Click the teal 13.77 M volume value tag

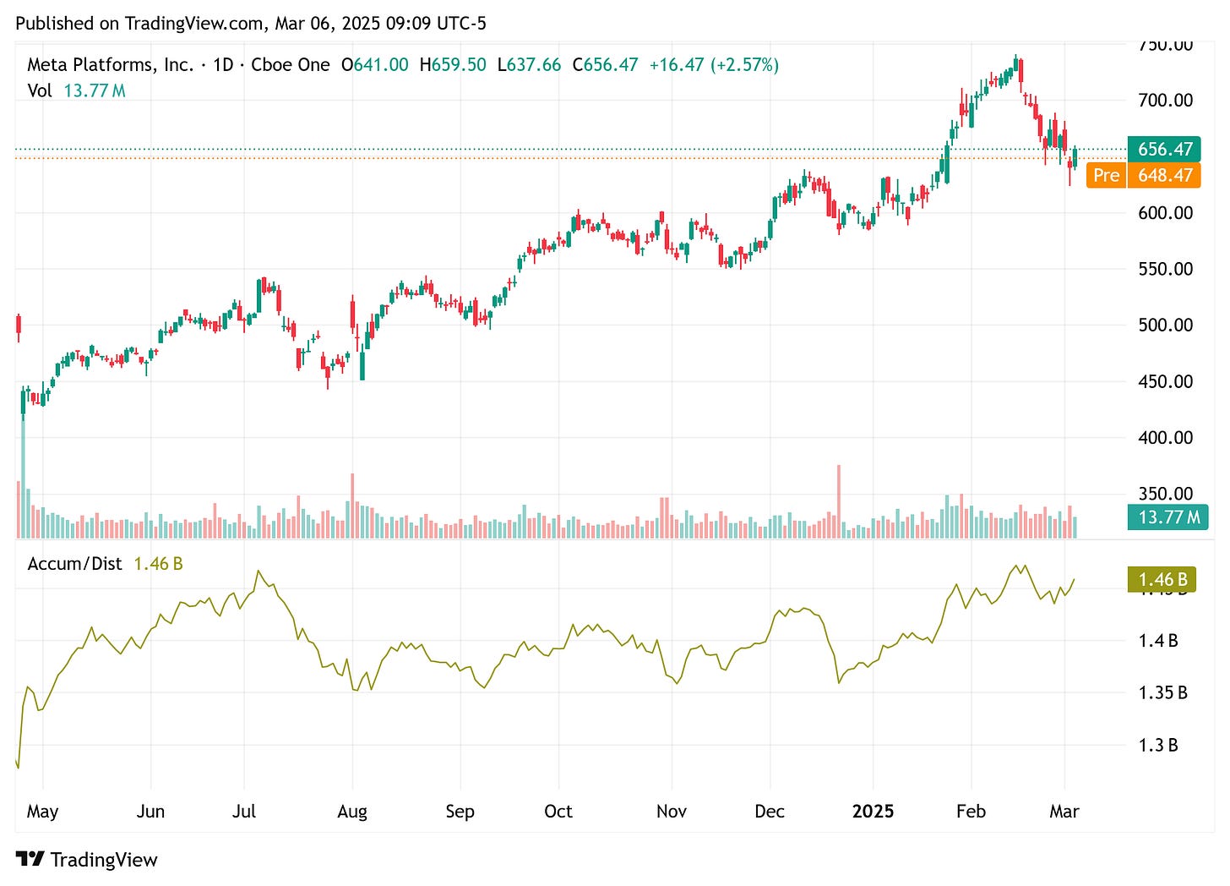pyautogui.click(x=1167, y=517)
